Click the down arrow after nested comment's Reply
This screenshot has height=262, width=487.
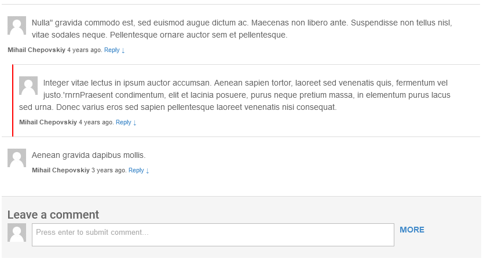point(135,123)
